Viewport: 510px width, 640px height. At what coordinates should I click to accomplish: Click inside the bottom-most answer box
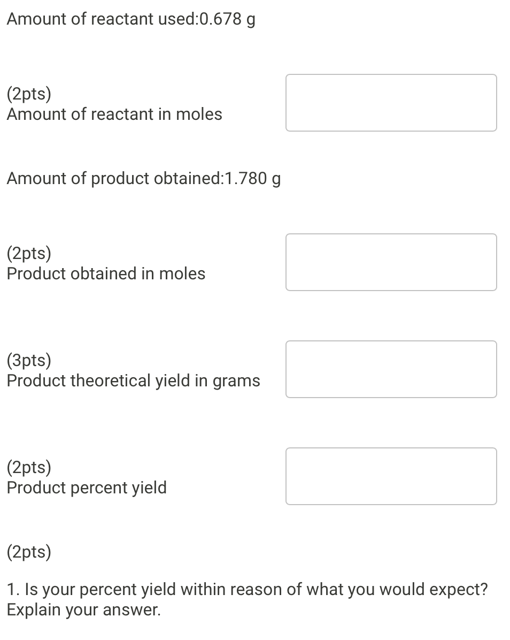coord(391,476)
